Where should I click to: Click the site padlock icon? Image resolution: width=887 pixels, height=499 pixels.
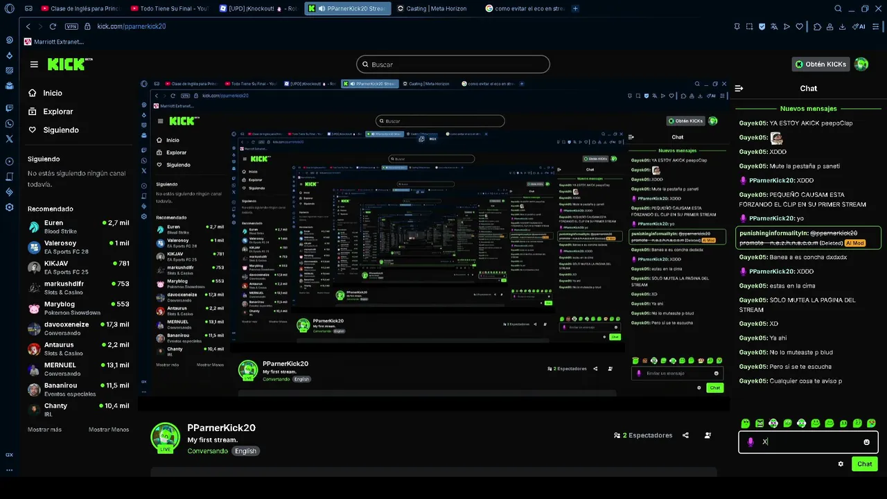[x=88, y=26]
